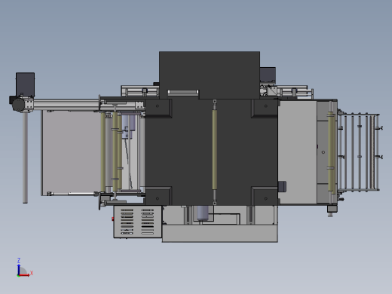
Task: Pick the light gray cover panel on the right
Action: (298, 152)
